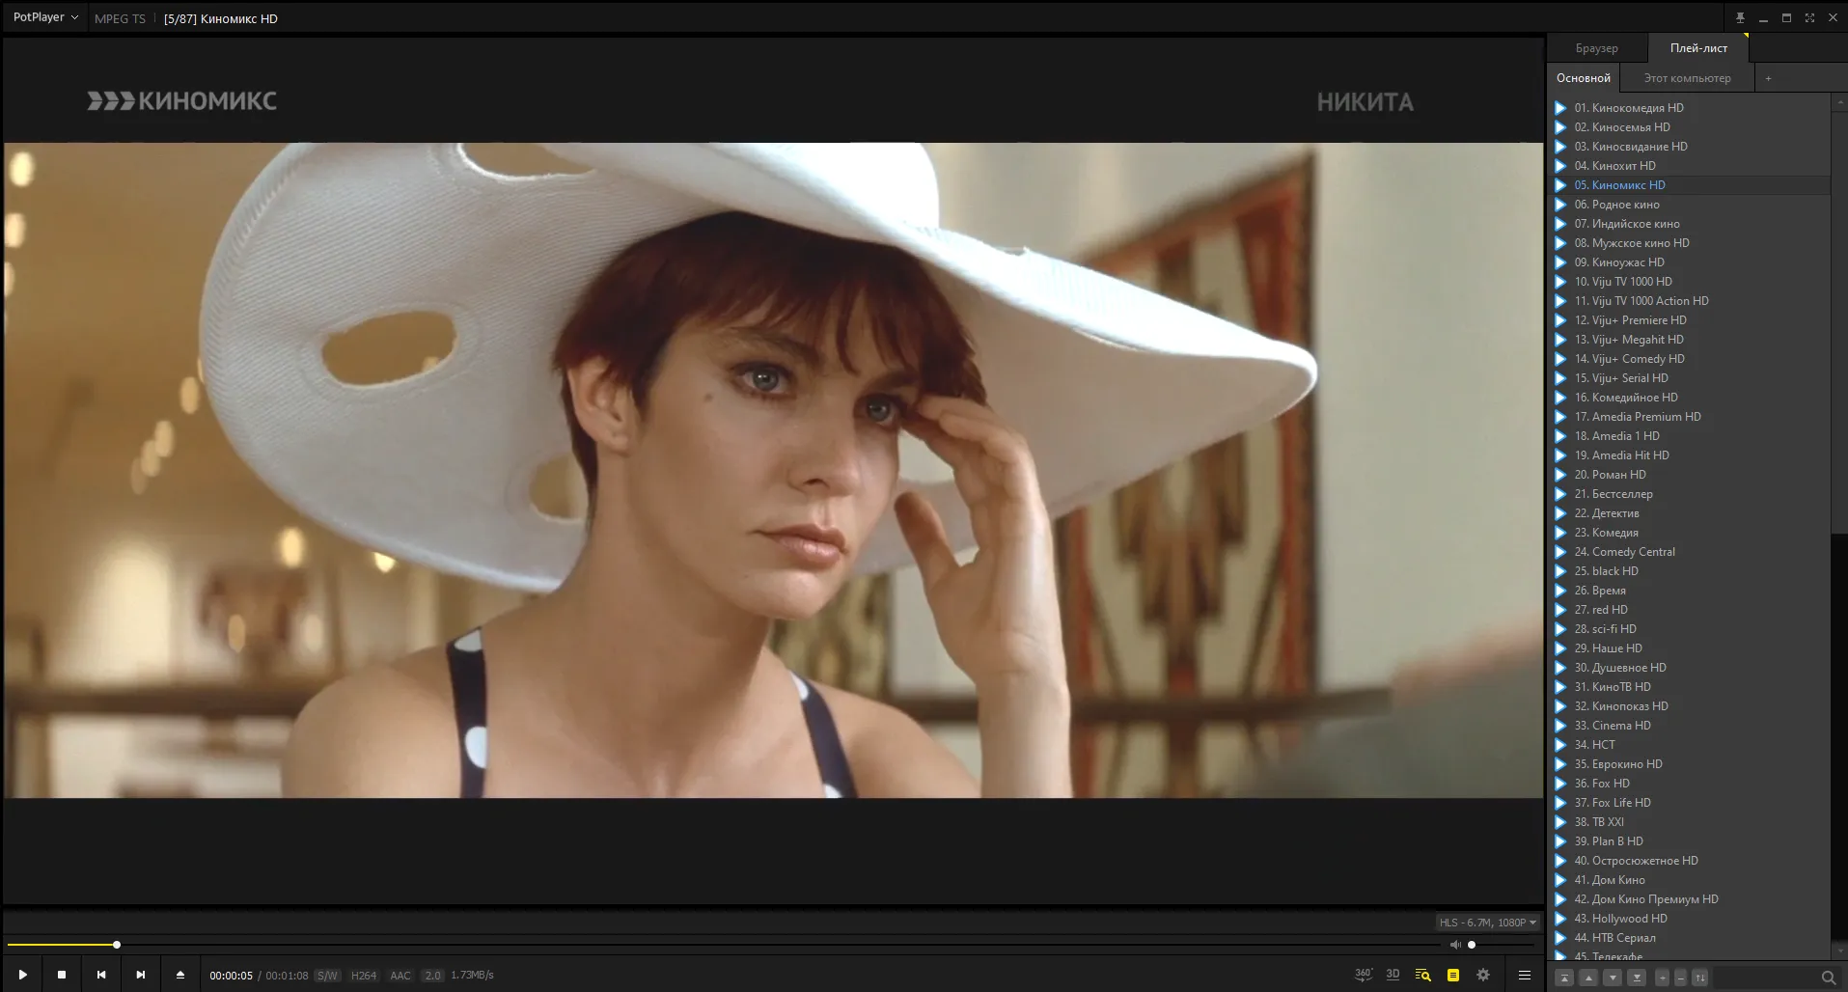The image size is (1848, 992).
Task: Click on the seek bar
Action: 724,945
